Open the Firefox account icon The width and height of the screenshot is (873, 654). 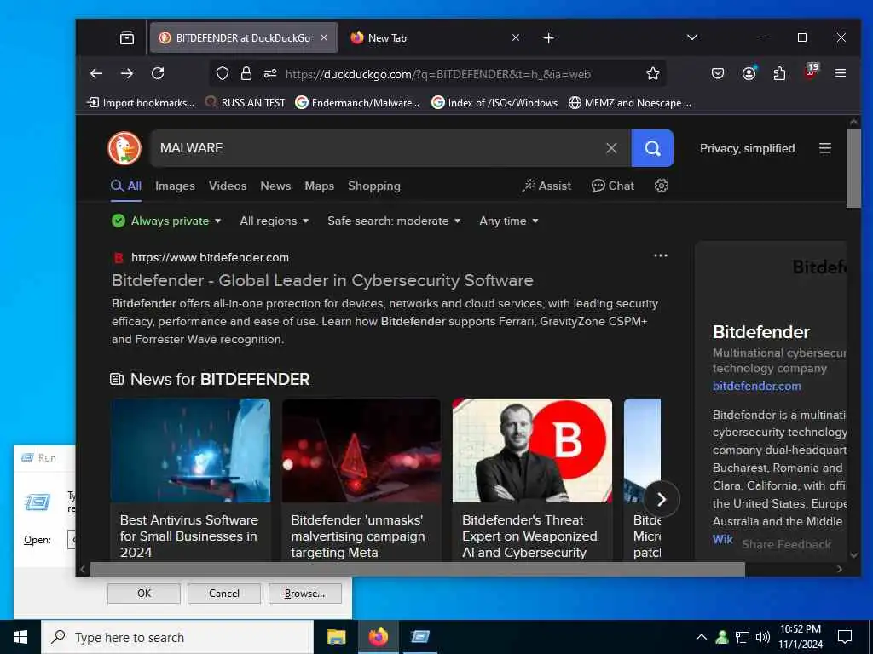click(749, 73)
